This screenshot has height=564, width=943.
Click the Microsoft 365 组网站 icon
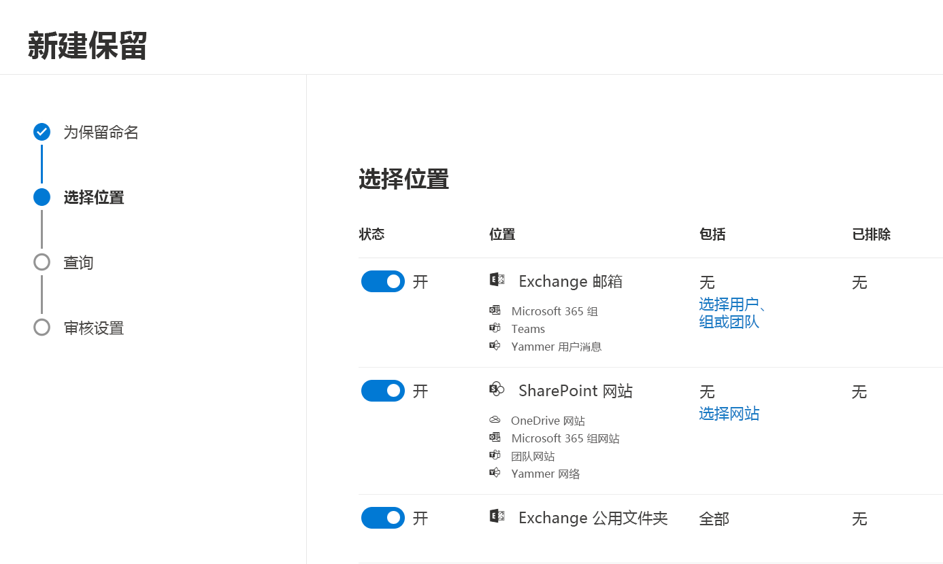495,437
